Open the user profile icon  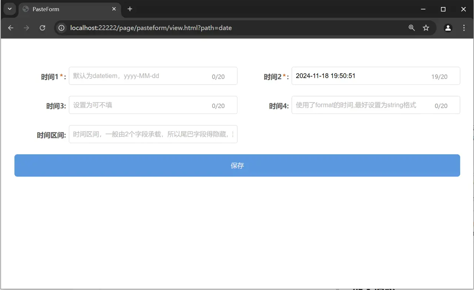[x=448, y=28]
